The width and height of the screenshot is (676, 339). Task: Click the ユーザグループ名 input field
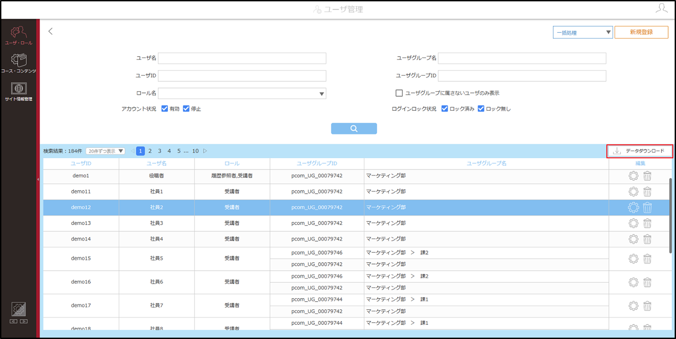[522, 58]
